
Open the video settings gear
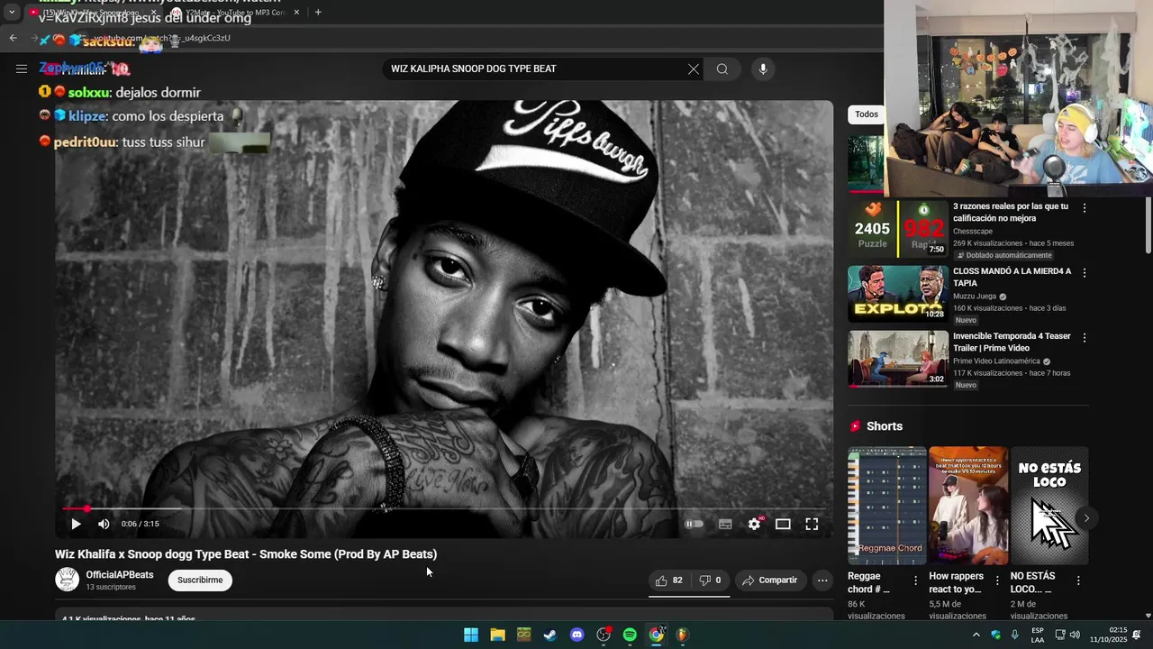755,524
